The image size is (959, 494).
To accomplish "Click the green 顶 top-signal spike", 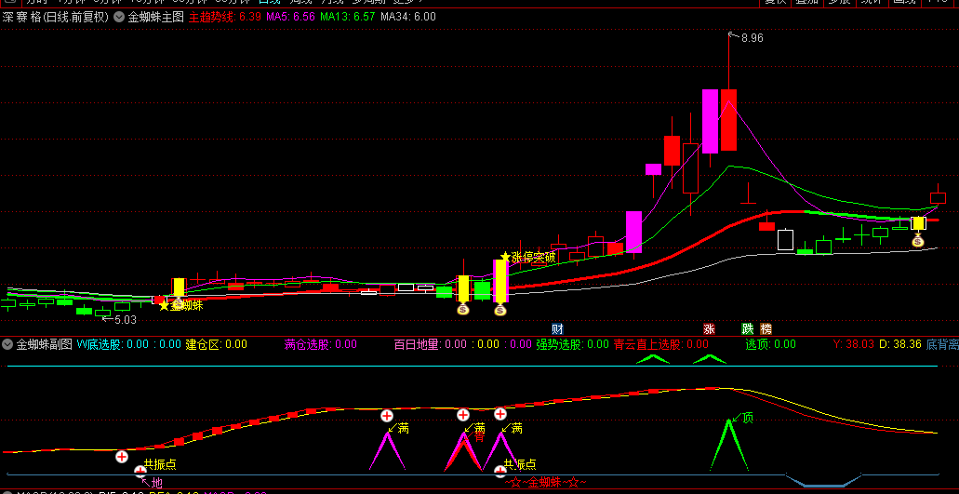I will [729, 445].
